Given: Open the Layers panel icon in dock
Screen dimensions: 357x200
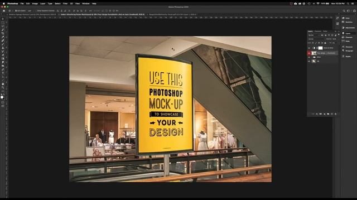Looking at the screenshot, I should pos(344,33).
